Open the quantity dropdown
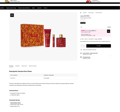The image size is (120, 112). pyautogui.click(x=83, y=46)
